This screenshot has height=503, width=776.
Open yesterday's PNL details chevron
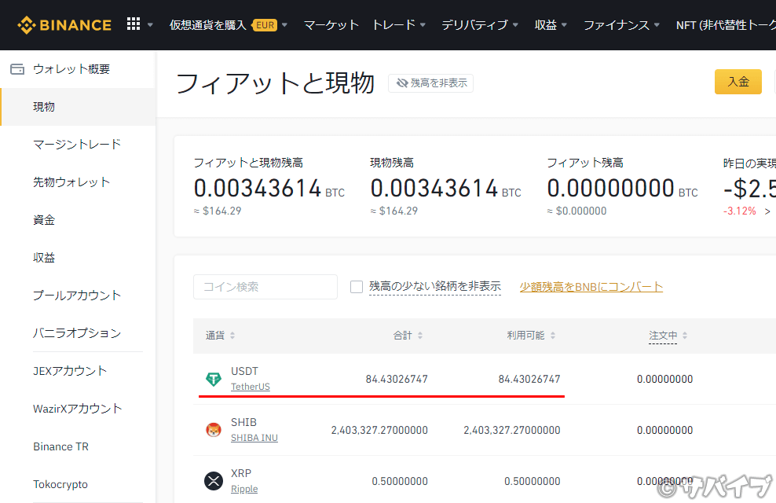click(767, 211)
